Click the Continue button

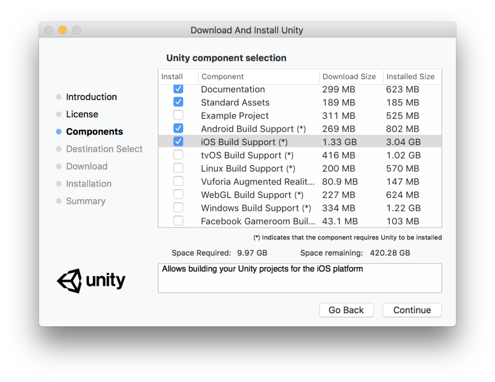412,310
